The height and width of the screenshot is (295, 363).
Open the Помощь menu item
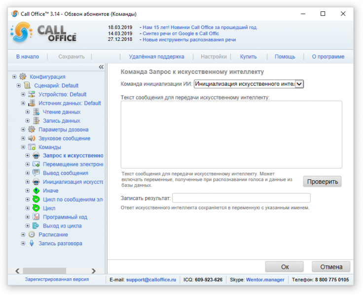[285, 57]
